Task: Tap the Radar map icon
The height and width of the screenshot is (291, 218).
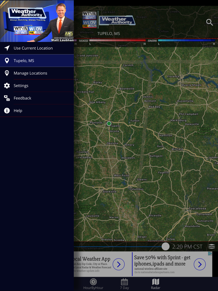Action: tap(156, 282)
